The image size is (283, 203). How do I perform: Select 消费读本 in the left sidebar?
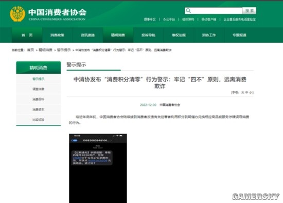click(39, 109)
